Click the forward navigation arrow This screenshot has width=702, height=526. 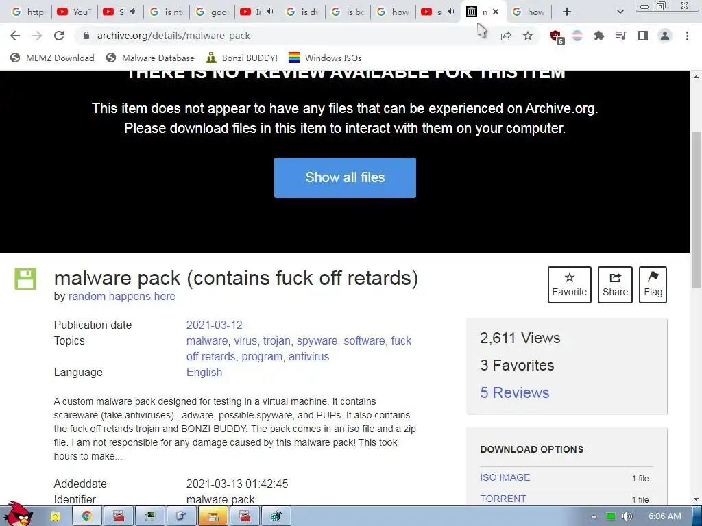(x=37, y=36)
